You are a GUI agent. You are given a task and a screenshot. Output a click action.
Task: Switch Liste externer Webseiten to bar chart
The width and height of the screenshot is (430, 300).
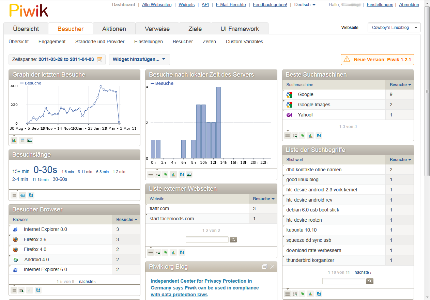(x=174, y=252)
